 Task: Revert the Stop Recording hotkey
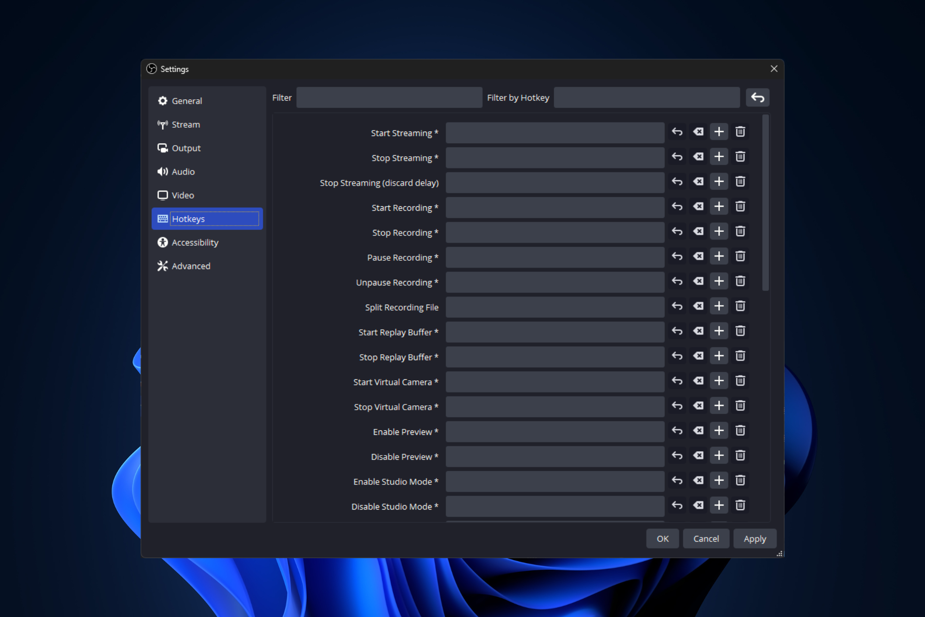(x=677, y=231)
